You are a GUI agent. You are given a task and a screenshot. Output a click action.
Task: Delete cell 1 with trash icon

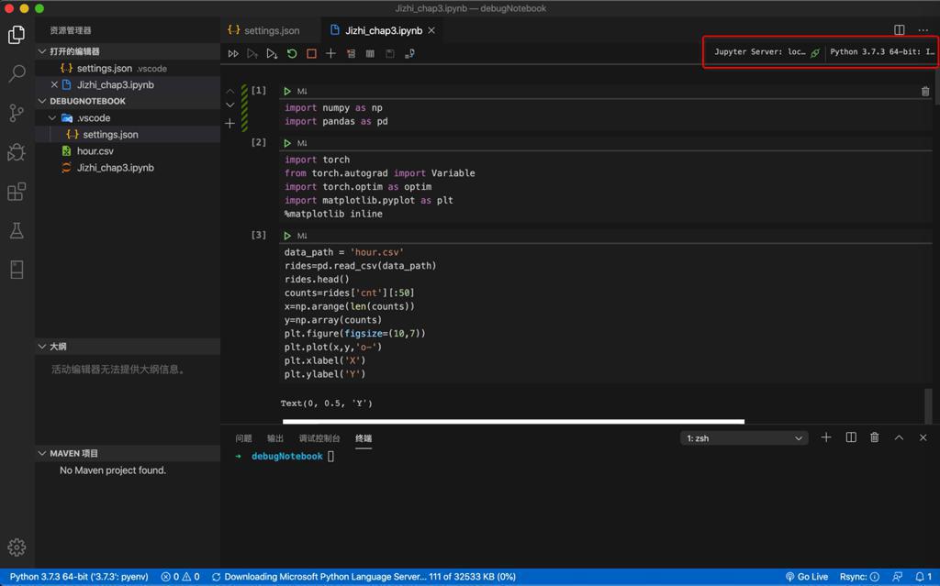pyautogui.click(x=924, y=92)
